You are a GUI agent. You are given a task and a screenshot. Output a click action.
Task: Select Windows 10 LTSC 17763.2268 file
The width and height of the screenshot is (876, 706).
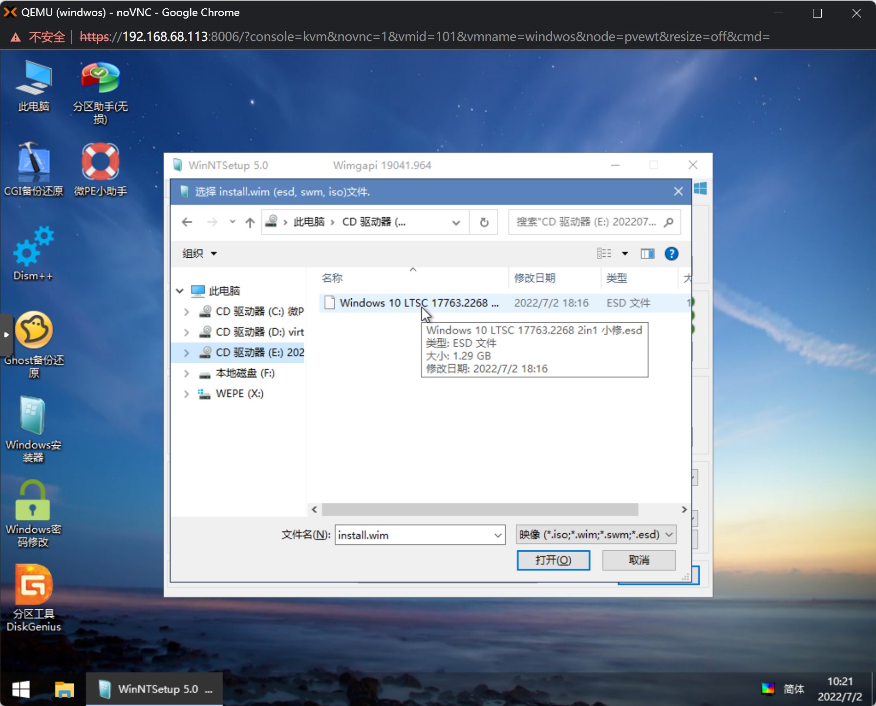419,303
